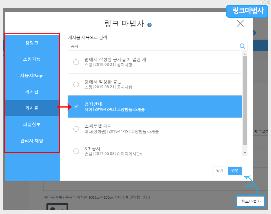Click the blue help question mark icon
Image resolution: width=271 pixels, height=214 pixels.
click(150, 25)
